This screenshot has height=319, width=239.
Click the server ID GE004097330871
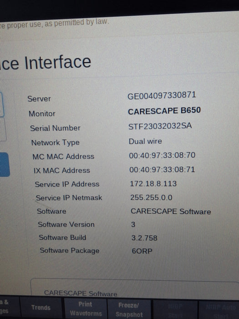162,95
